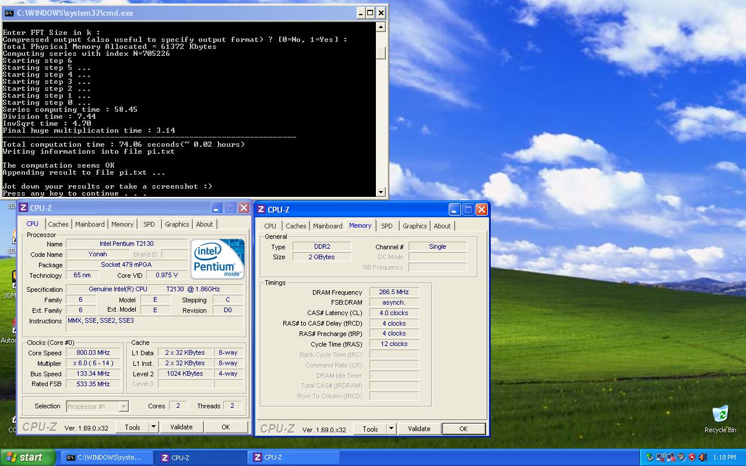Image resolution: width=746 pixels, height=466 pixels.
Task: Click the Multiplier value 'x 6.0 ( 6 - 14 )'
Action: [x=93, y=363]
